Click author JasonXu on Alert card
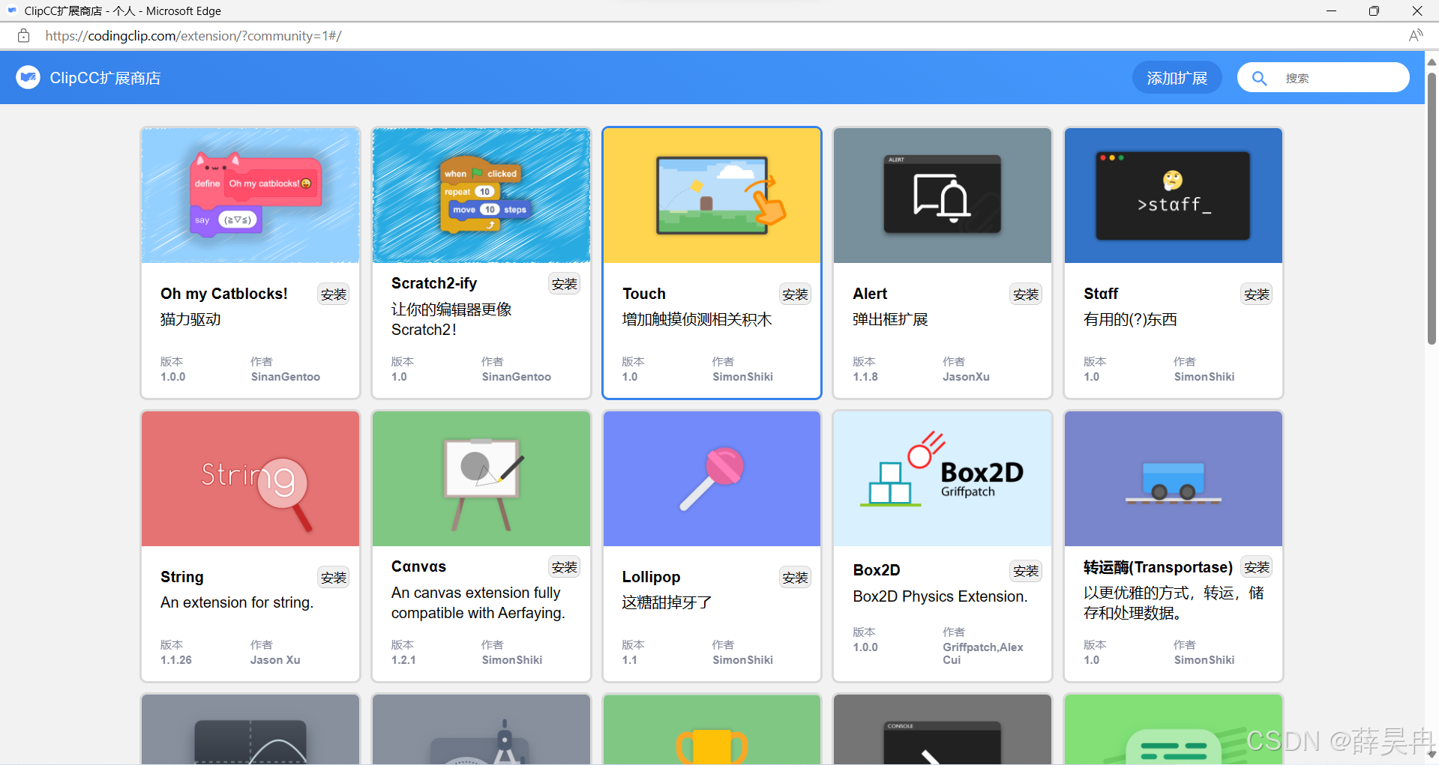 pos(966,377)
